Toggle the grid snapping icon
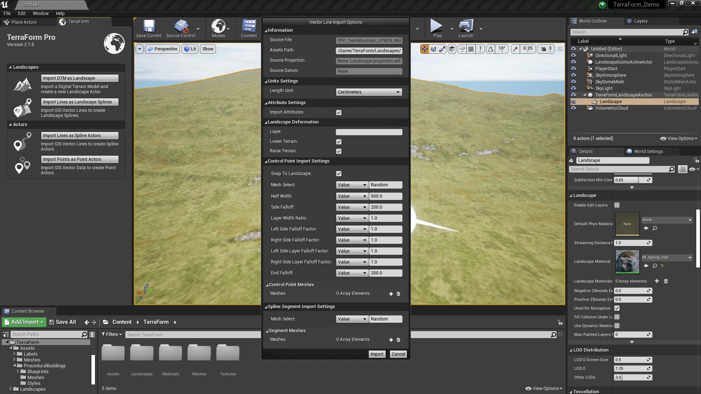This screenshot has height=394, width=701. (471, 49)
